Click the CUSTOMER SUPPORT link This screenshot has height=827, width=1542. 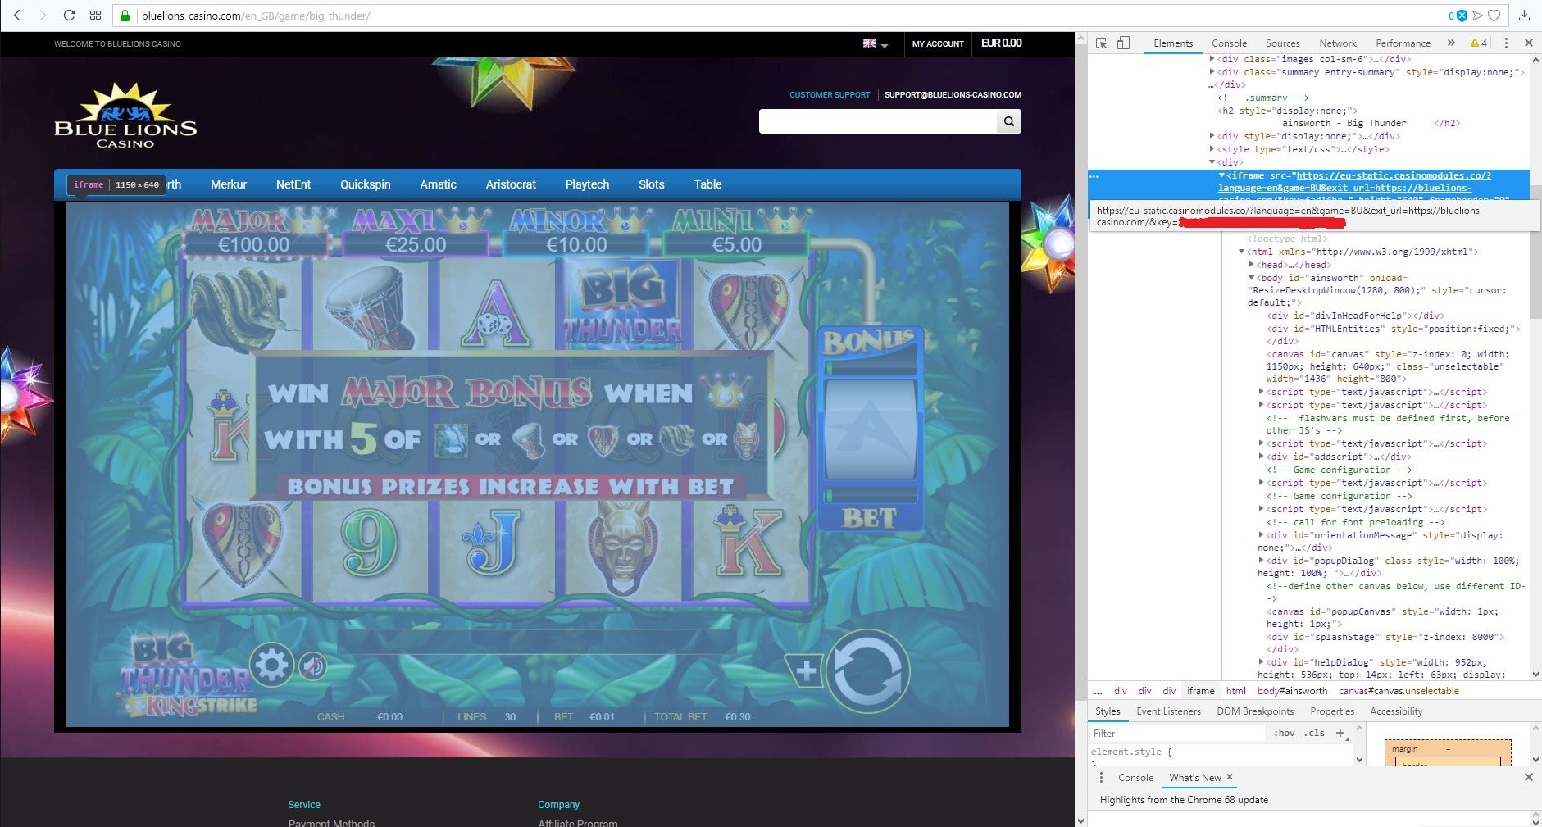pyautogui.click(x=830, y=95)
